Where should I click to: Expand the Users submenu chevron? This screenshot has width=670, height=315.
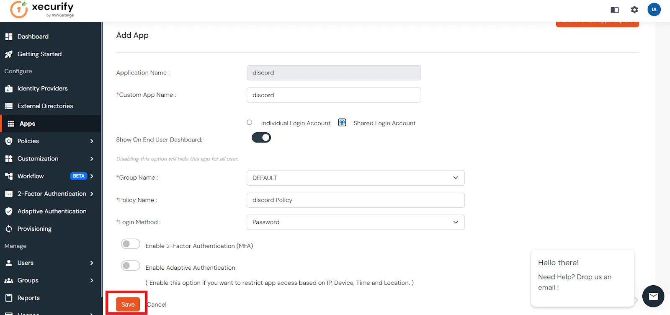coord(92,263)
